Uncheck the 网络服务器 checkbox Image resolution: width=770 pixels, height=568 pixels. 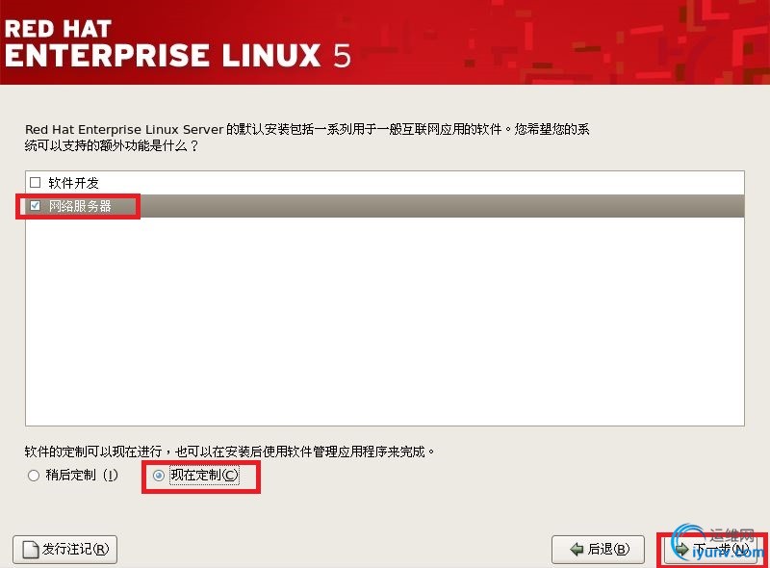(x=35, y=205)
